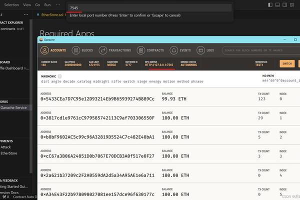Viewport: 300px width, 200px height.
Task: Click the address 0x2a621b37209c2F2A0559dA2d5a34A95AE1e6a711
Action: 97,175
